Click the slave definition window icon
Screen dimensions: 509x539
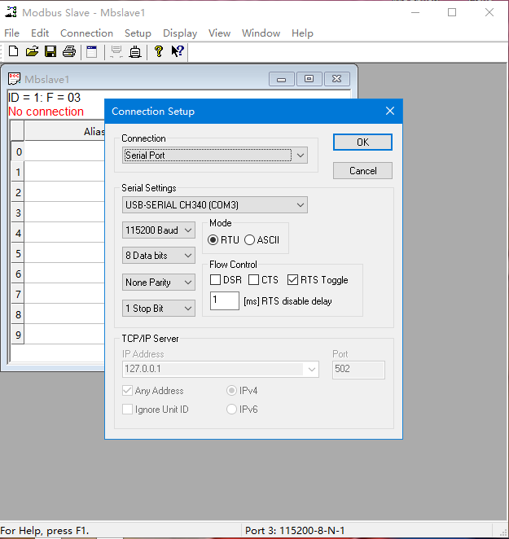coord(92,51)
